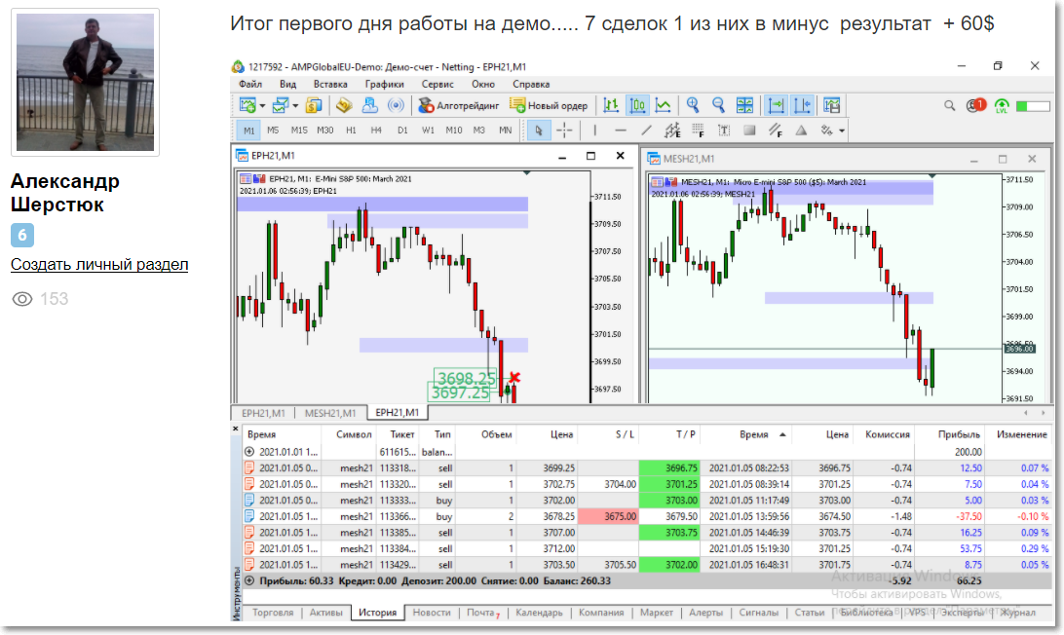The width and height of the screenshot is (1064, 635).
Task: Select the trendline drawing tool
Action: (646, 131)
